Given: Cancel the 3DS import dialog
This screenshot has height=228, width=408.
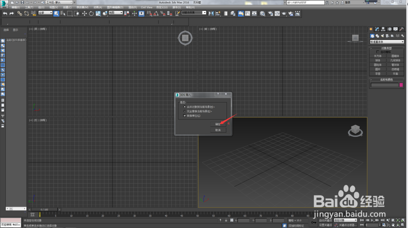Looking at the screenshot, I should point(218,130).
